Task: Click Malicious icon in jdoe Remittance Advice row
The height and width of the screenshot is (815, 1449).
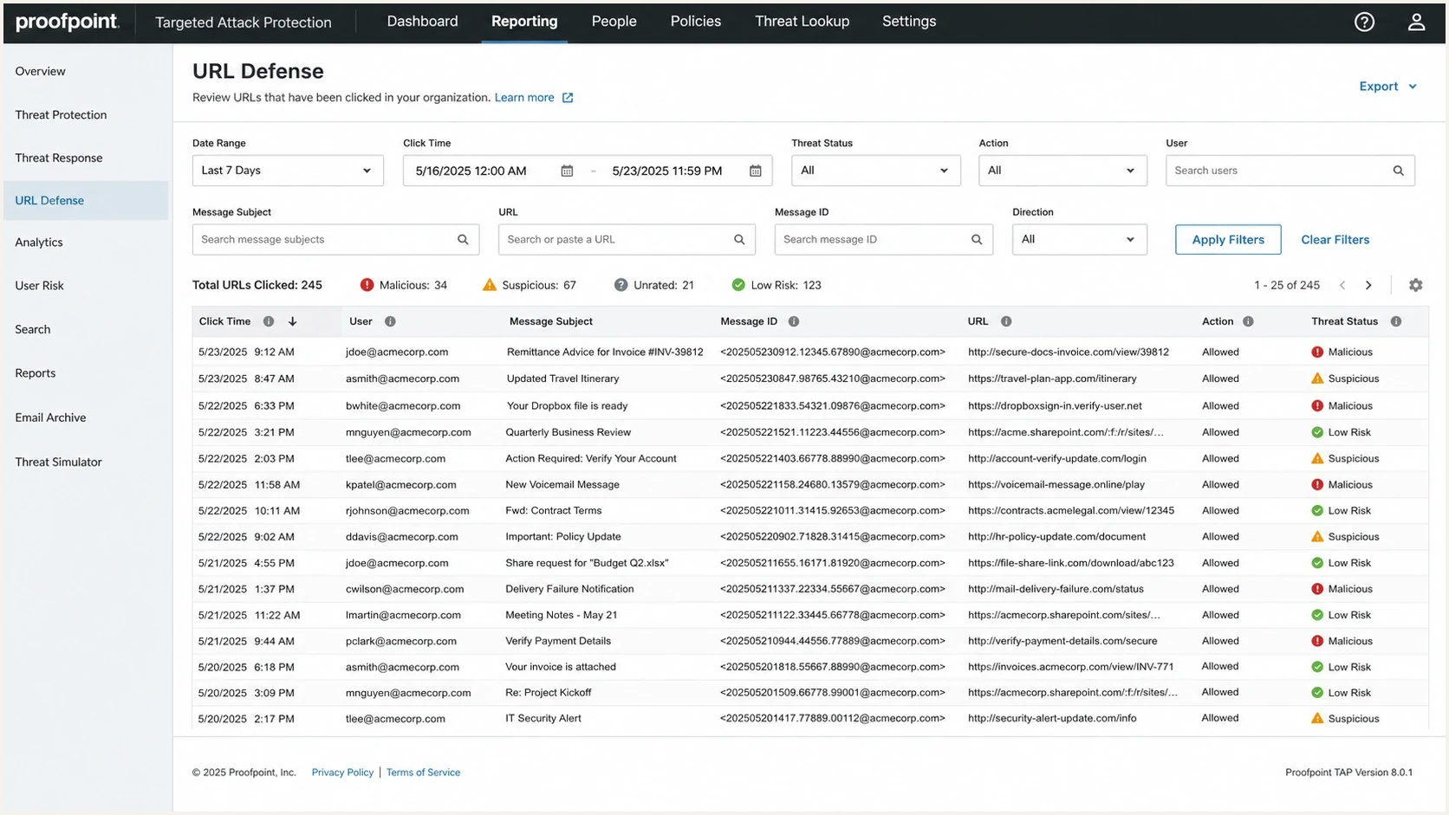Action: coord(1317,353)
